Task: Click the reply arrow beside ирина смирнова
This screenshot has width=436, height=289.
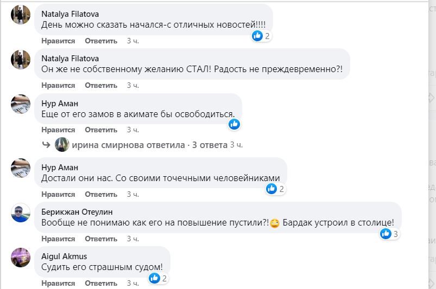Action: tap(47, 145)
